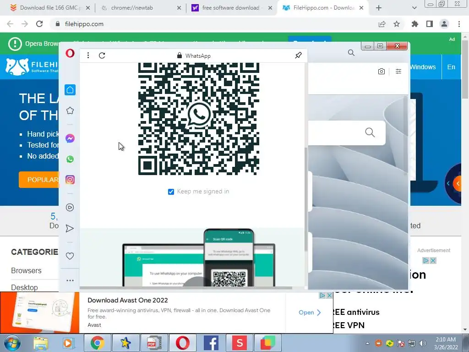Open Opera easy setup sliders icon
The width and height of the screenshot is (469, 352).
coord(398,71)
